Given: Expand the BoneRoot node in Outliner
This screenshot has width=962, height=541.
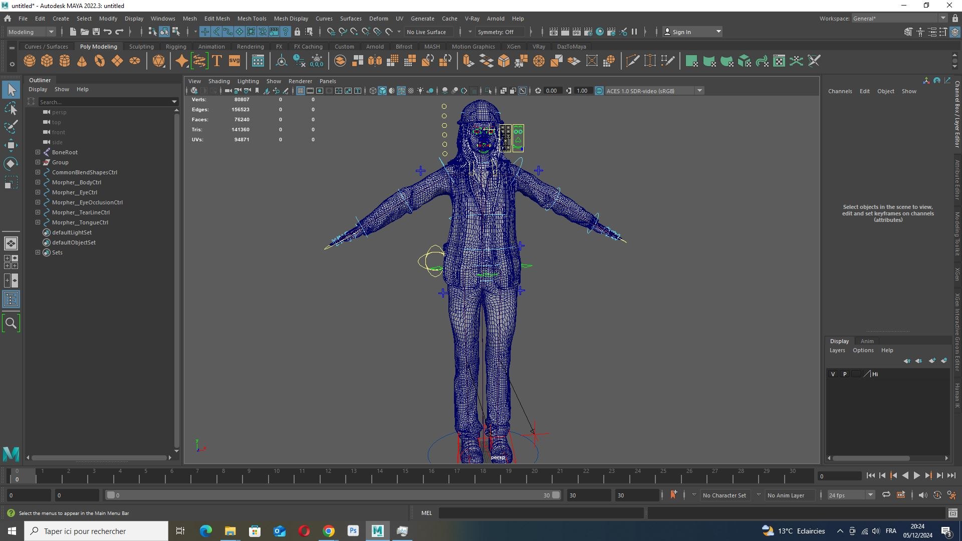Looking at the screenshot, I should [38, 152].
